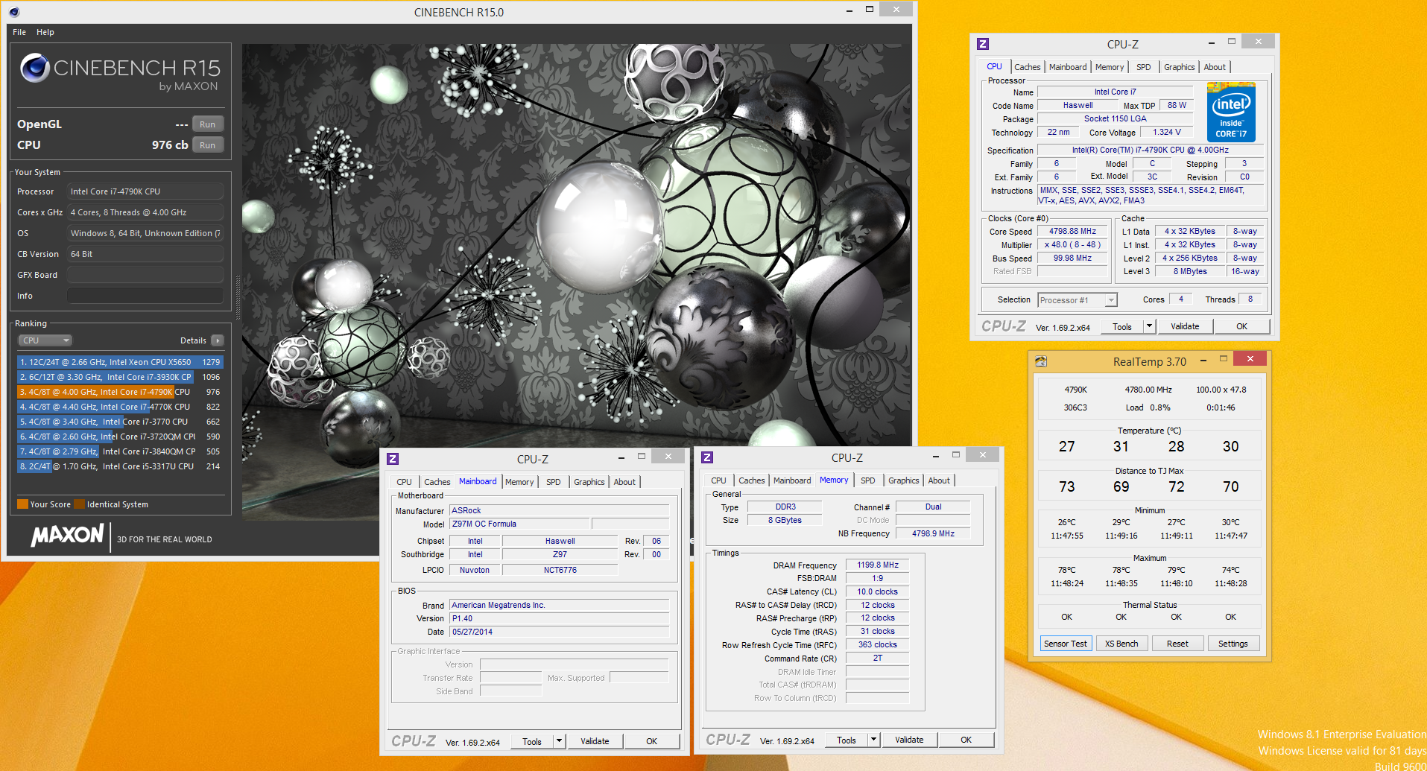Run the CPU benchmark
Viewport: 1427px width, 771px height.
click(x=207, y=145)
